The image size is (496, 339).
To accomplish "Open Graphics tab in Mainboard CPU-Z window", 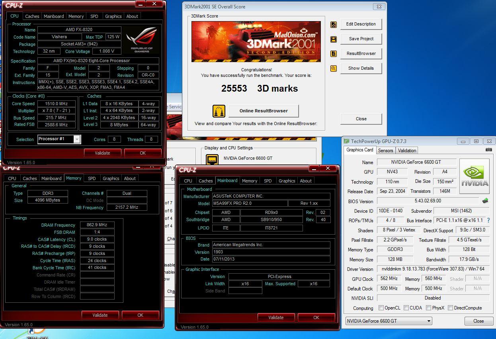I will (287, 181).
